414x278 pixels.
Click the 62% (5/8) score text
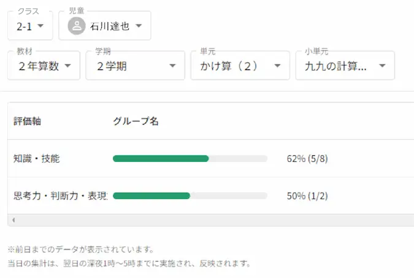pyautogui.click(x=307, y=158)
